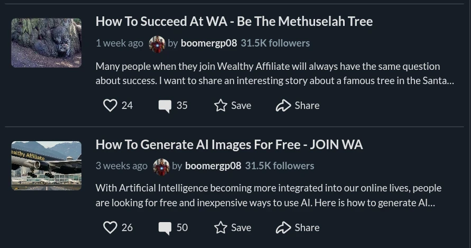Click the Share label on AI Images post
The width and height of the screenshot is (471, 248).
point(307,227)
